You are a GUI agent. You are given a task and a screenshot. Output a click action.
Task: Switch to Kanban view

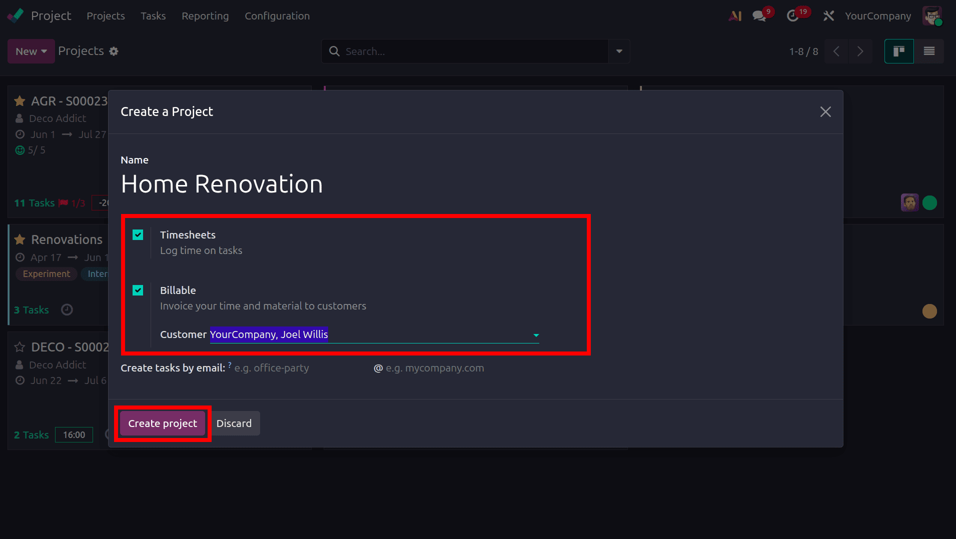[x=899, y=51]
